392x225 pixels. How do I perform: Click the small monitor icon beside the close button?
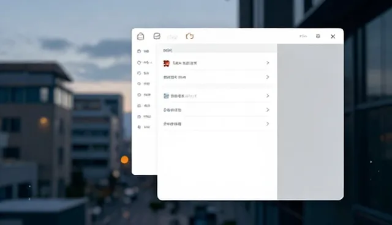pos(318,36)
